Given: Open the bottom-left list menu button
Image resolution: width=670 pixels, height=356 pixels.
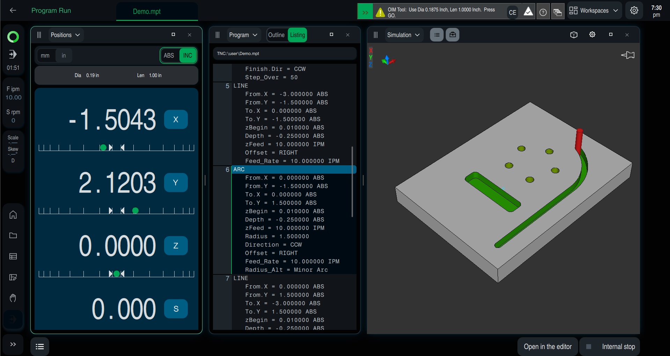Looking at the screenshot, I should pyautogui.click(x=40, y=347).
